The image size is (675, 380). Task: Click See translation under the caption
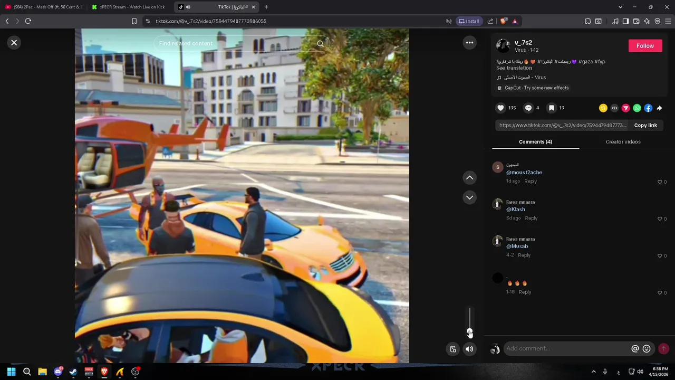[514, 68]
